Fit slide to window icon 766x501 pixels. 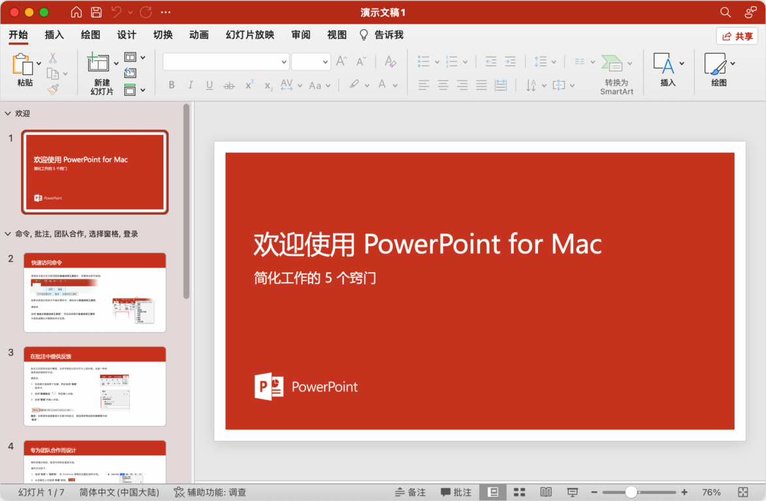[743, 492]
